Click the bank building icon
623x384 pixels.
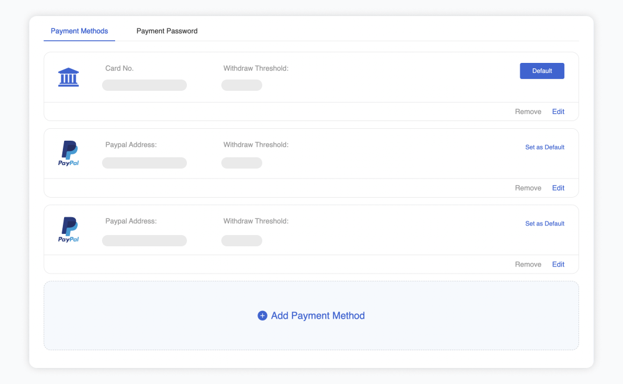point(68,78)
